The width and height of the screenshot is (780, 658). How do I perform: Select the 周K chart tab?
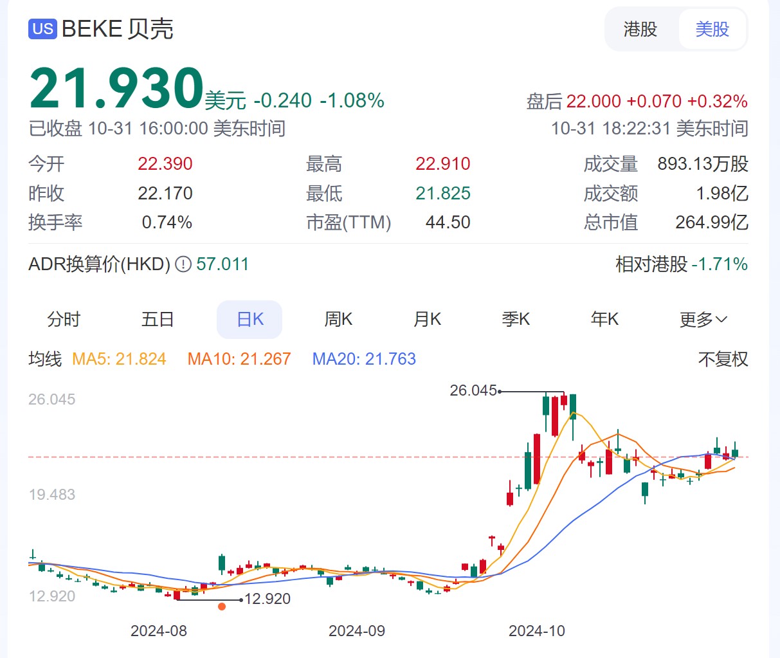pyautogui.click(x=338, y=320)
